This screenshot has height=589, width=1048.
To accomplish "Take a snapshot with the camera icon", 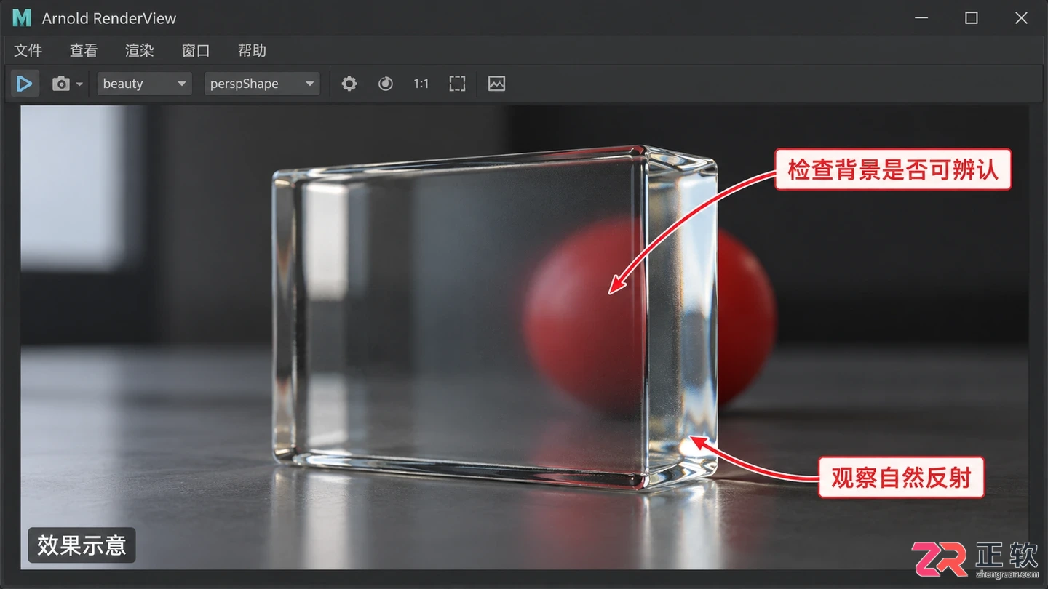I will tap(61, 84).
